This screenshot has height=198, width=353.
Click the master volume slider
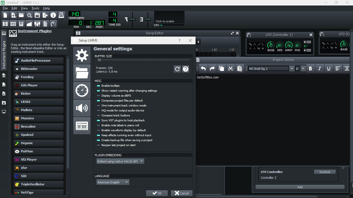(132, 20)
